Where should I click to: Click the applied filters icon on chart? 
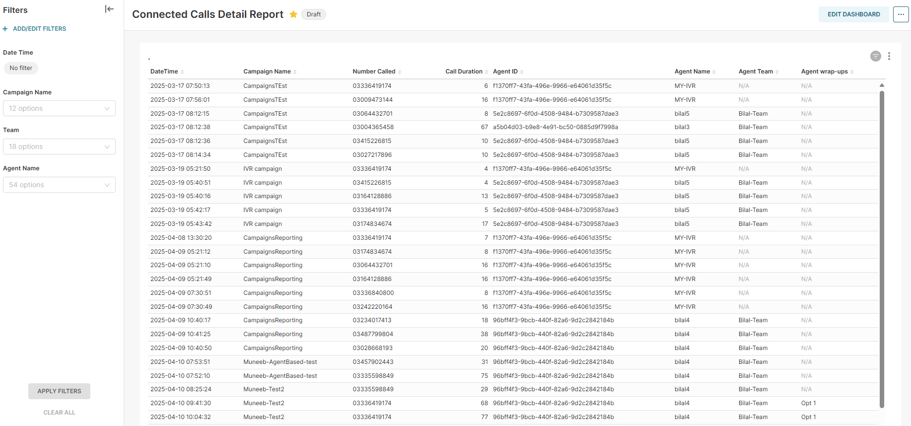[875, 56]
